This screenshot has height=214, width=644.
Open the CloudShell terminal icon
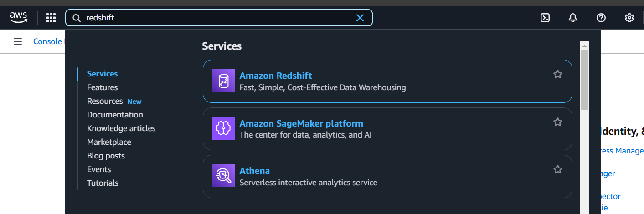(545, 18)
